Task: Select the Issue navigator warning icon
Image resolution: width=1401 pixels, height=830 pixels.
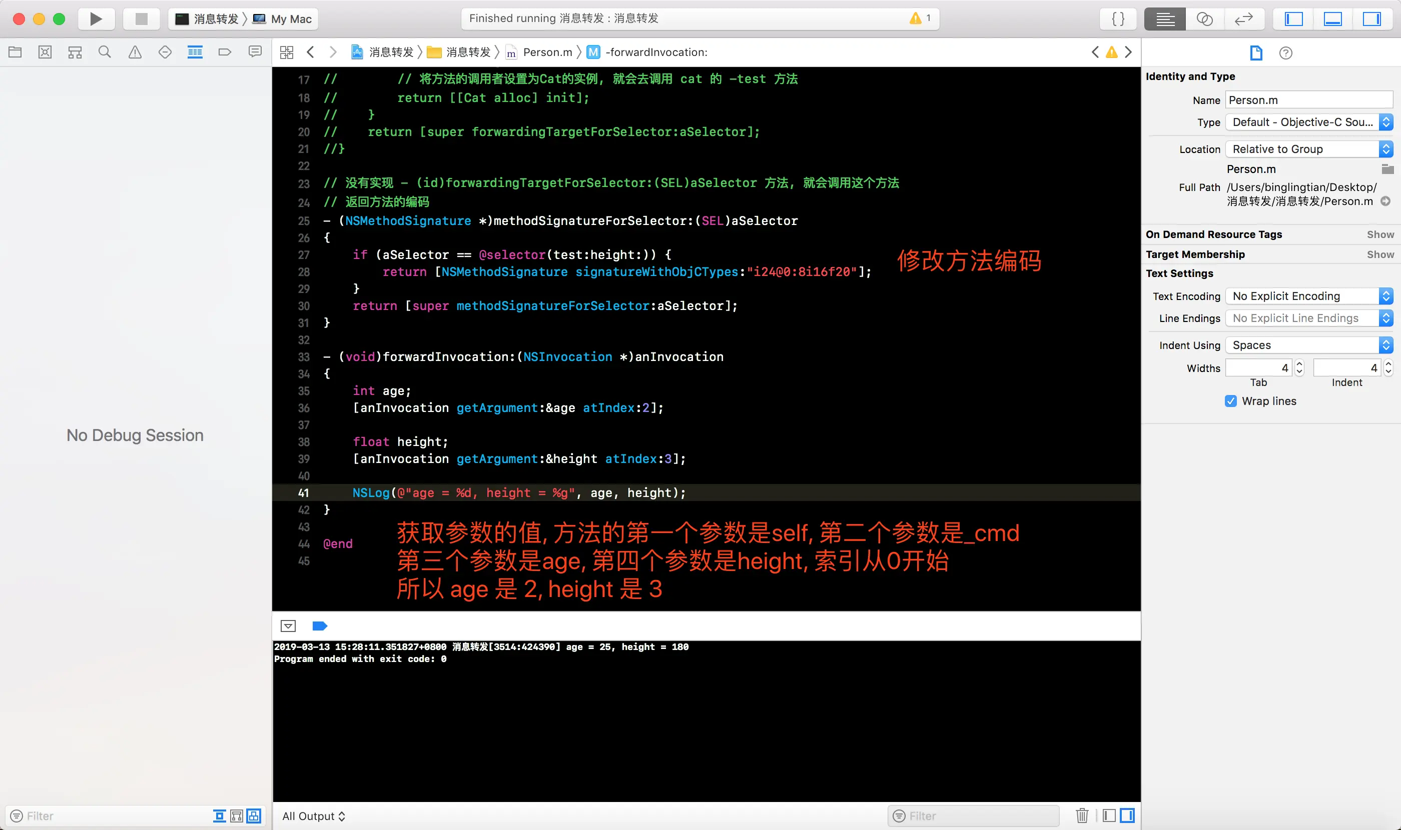Action: [135, 52]
